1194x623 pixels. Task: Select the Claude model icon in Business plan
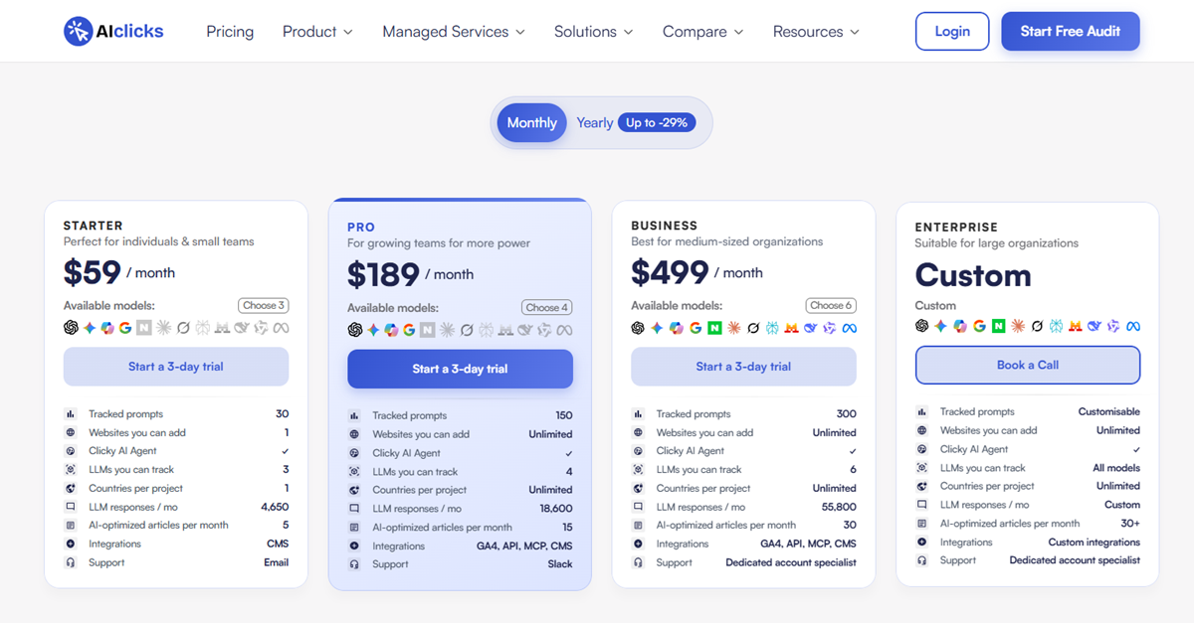coord(734,328)
